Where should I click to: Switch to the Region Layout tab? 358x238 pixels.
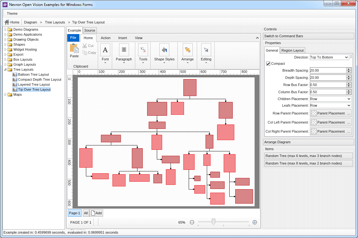(292, 50)
